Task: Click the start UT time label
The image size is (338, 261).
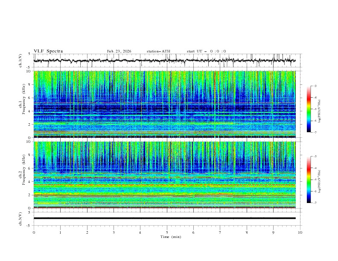Action: [x=206, y=51]
